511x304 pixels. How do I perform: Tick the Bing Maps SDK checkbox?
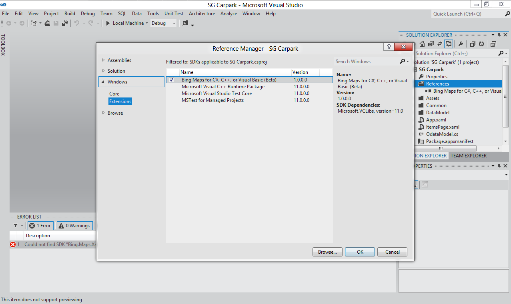point(172,80)
